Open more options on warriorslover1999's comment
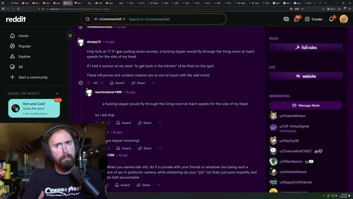 tap(160, 123)
